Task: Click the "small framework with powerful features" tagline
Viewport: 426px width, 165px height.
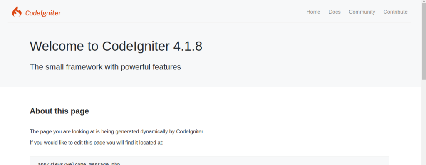Action: (x=111, y=67)
